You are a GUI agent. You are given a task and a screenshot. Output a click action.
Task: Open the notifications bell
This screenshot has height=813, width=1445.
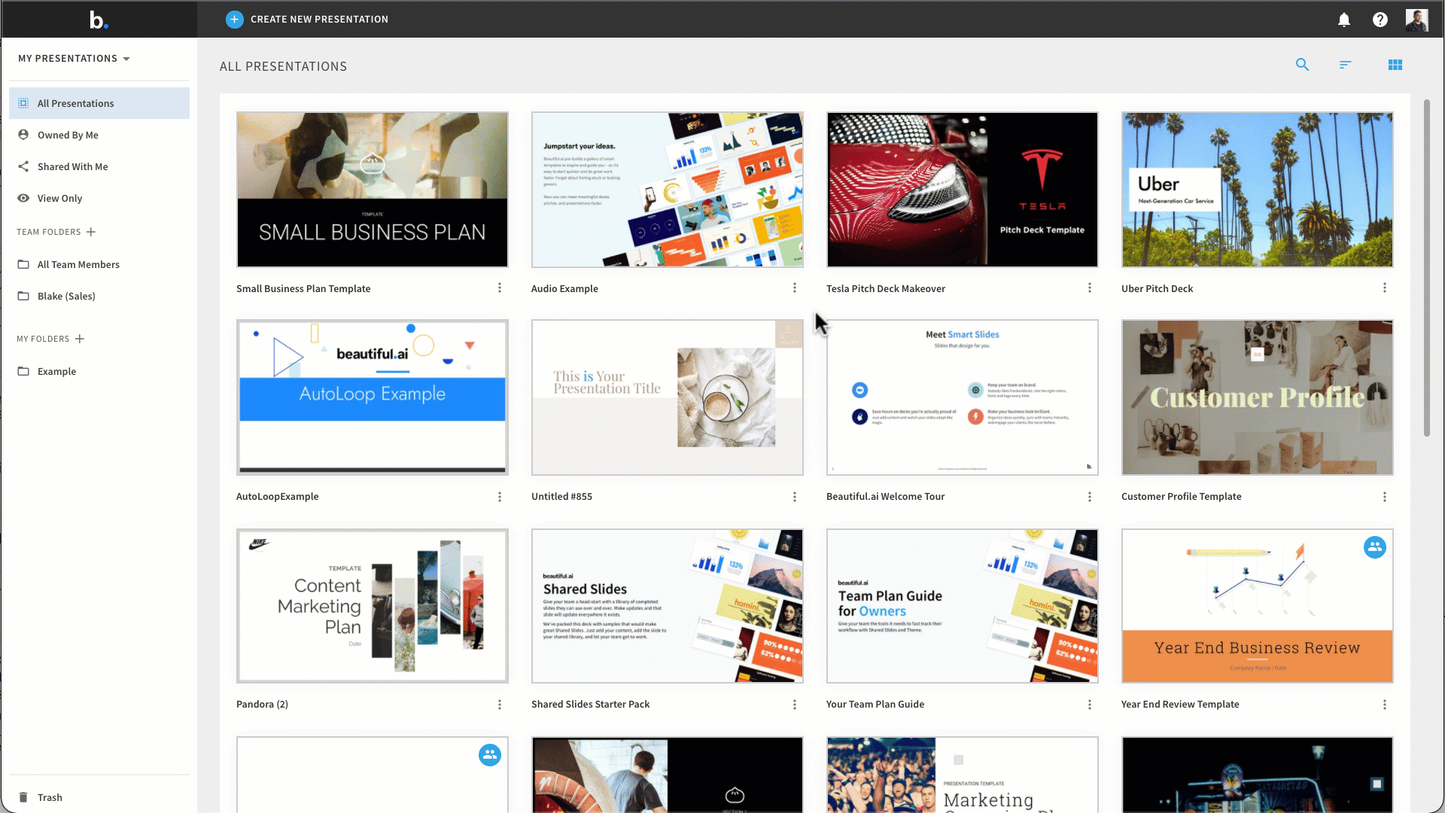(x=1344, y=20)
